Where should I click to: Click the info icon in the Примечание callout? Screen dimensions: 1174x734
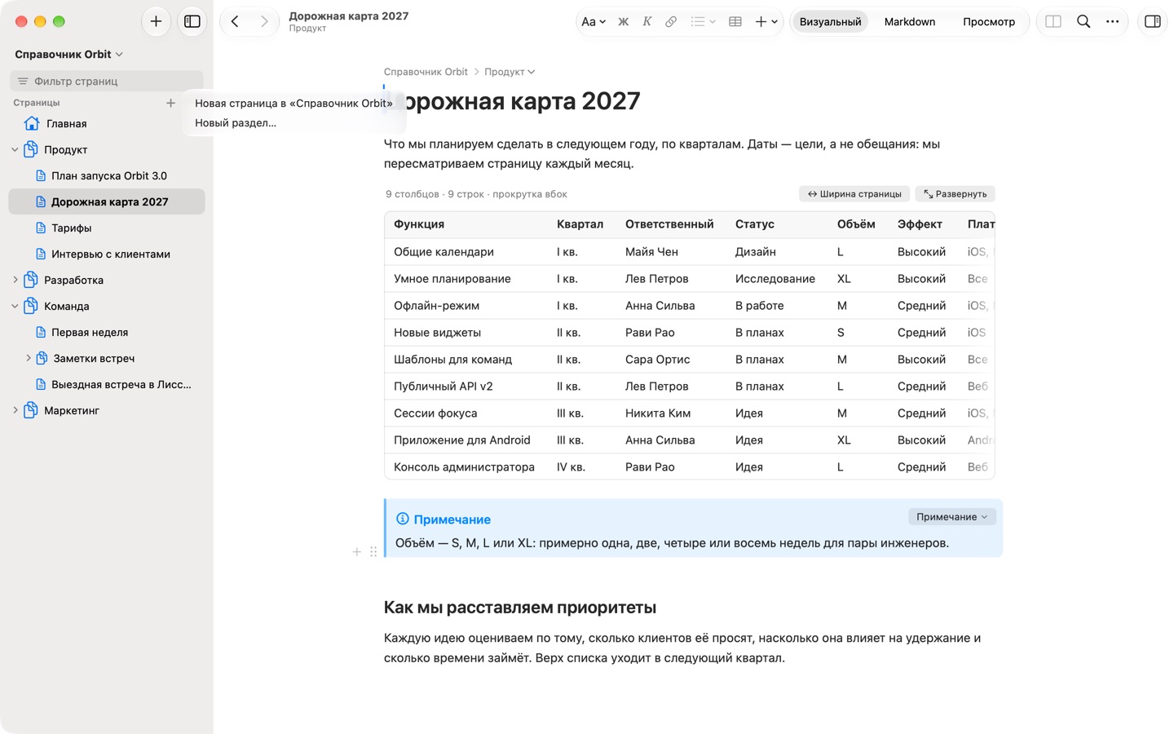click(x=402, y=519)
